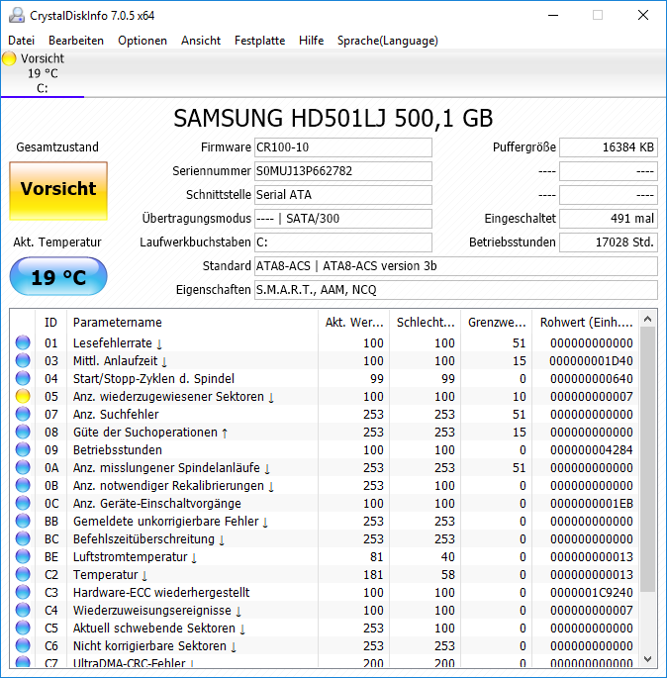Click the blue status icon for Betriebsstunden row 09
667x678 pixels.
coord(23,449)
